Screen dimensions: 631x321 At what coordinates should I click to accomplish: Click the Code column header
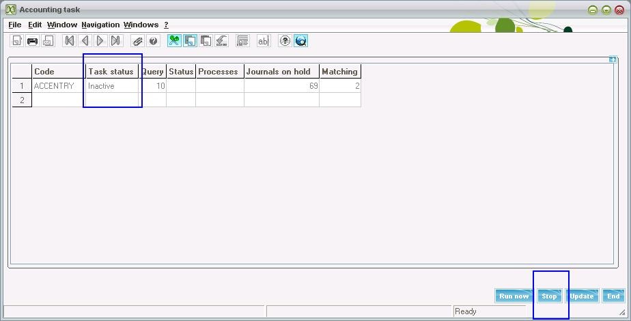pos(58,71)
